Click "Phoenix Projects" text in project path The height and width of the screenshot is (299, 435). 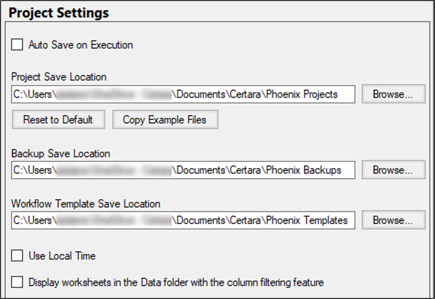point(302,94)
